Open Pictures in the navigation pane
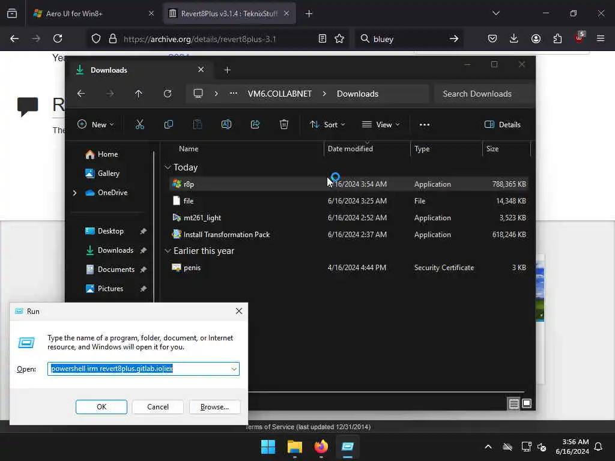This screenshot has width=615, height=461. 105,289
